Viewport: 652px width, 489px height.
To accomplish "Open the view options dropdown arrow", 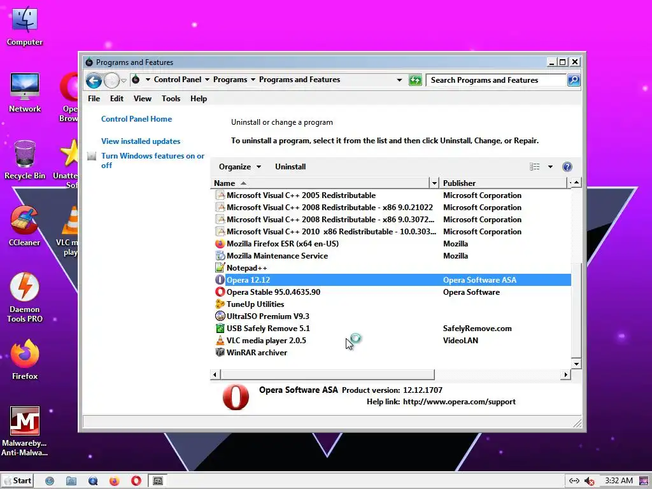I will pos(550,167).
